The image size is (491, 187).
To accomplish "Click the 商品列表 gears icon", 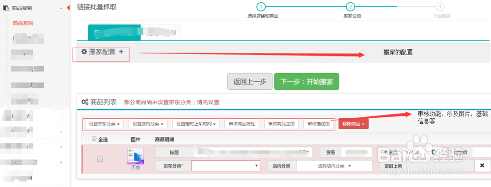I will click(x=84, y=102).
